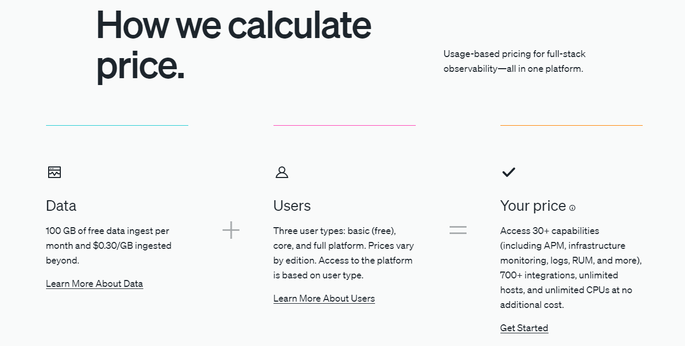Click the three user types description paragraph

point(343,253)
